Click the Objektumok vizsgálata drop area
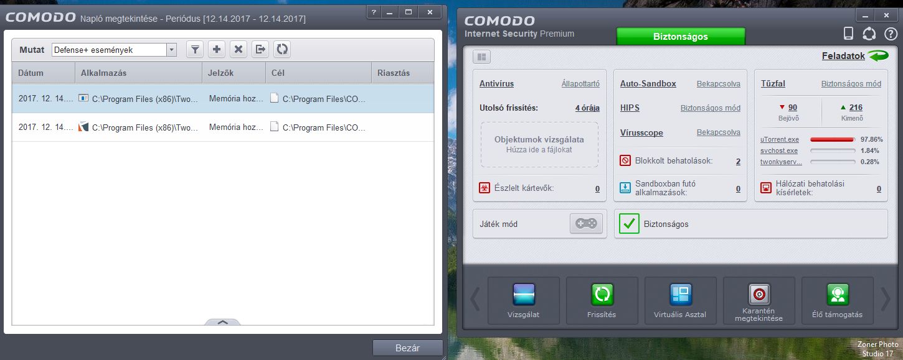903x360 pixels. [539, 144]
